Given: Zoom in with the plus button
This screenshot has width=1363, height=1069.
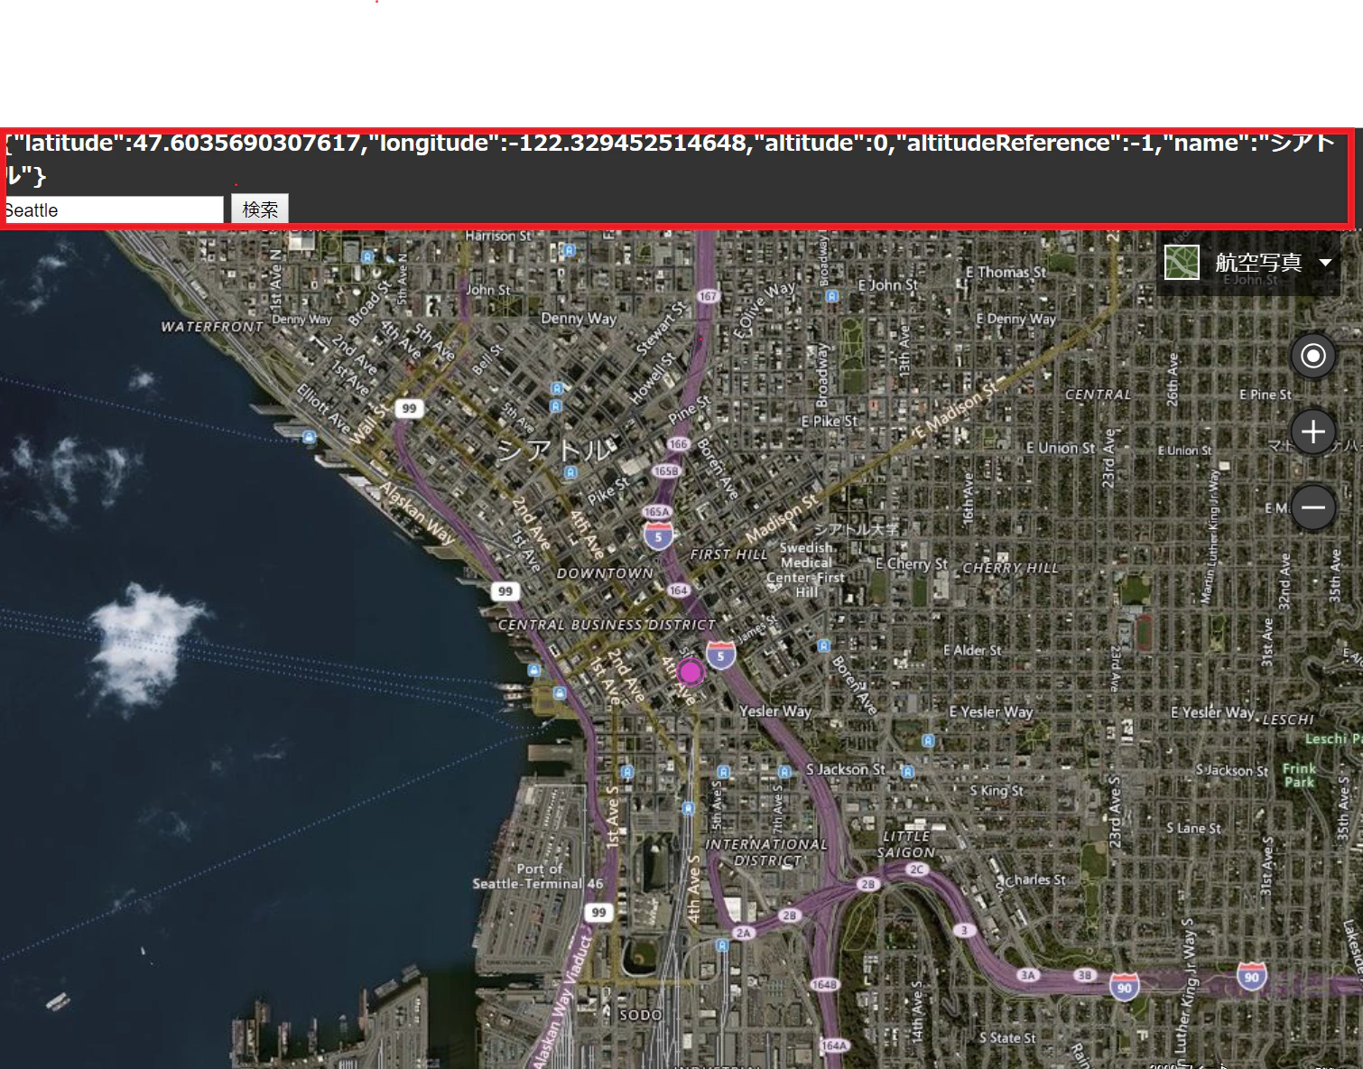Looking at the screenshot, I should pos(1313,432).
